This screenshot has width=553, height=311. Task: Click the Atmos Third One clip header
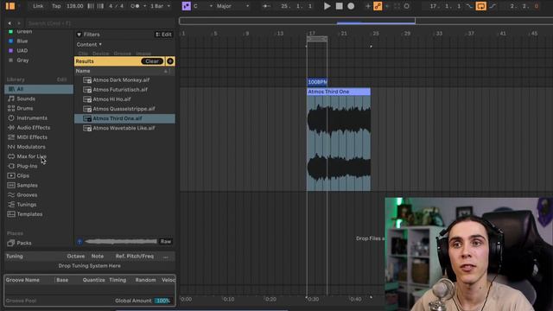(339, 92)
